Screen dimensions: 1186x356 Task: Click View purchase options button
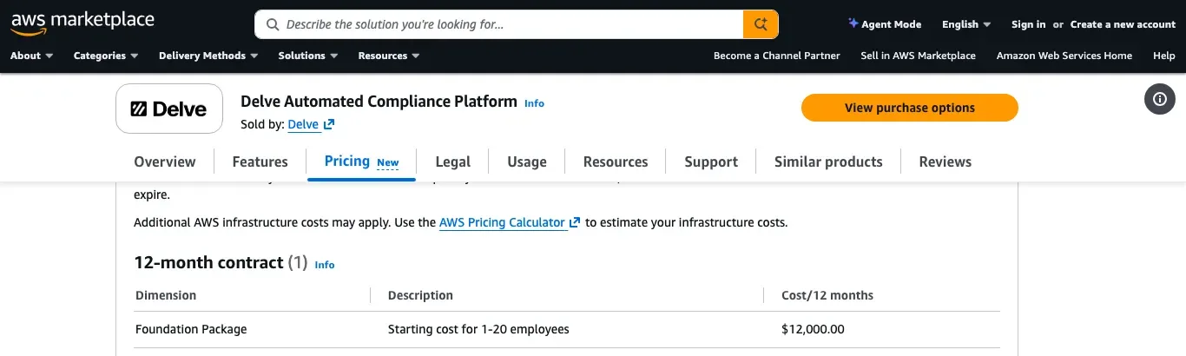[910, 108]
